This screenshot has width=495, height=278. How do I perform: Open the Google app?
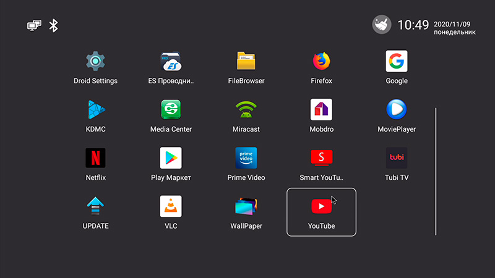click(x=397, y=61)
